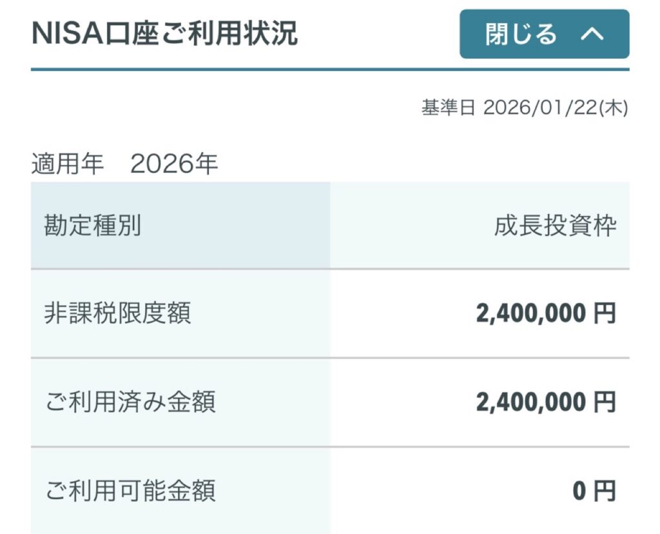The height and width of the screenshot is (534, 660).
Task: Click the 基準日 label
Action: [x=448, y=108]
